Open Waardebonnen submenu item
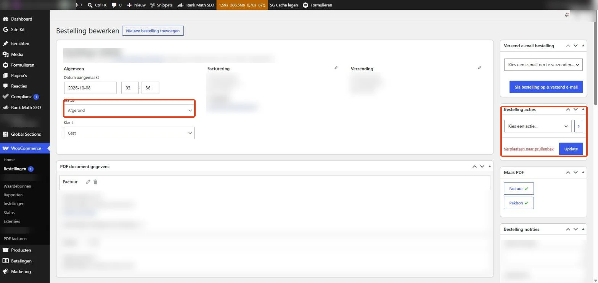The image size is (598, 283). click(17, 186)
